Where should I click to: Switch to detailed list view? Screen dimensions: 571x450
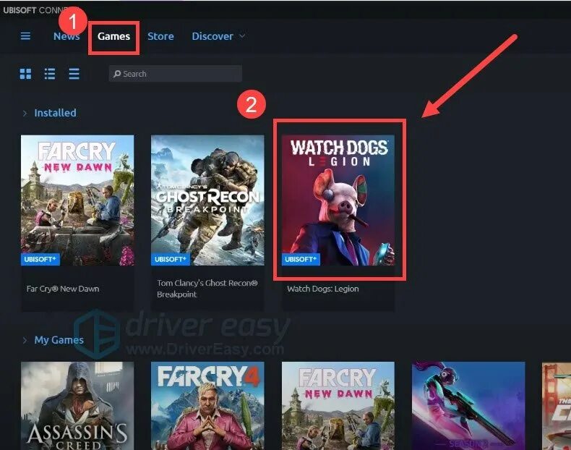(x=50, y=74)
